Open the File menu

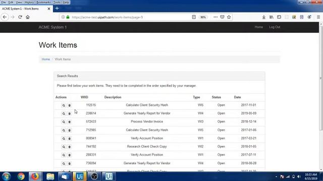click(4, 2)
